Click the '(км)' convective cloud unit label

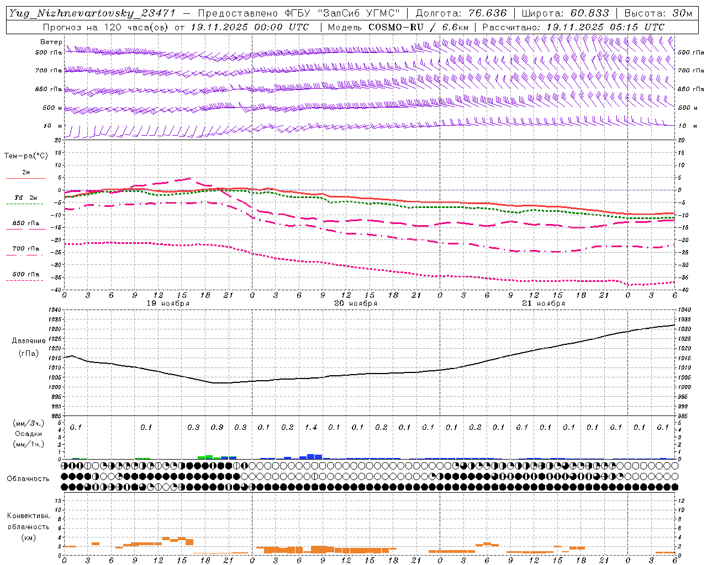[x=28, y=537]
